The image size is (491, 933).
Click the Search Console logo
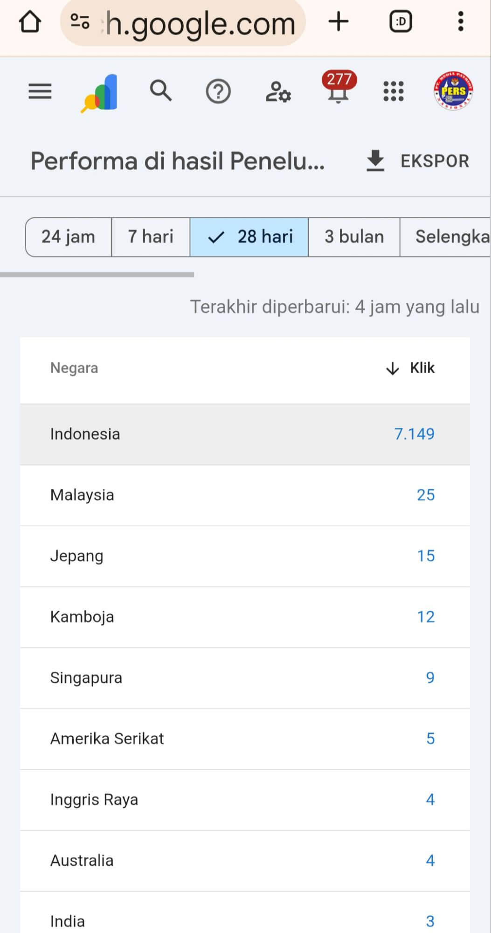pyautogui.click(x=100, y=92)
